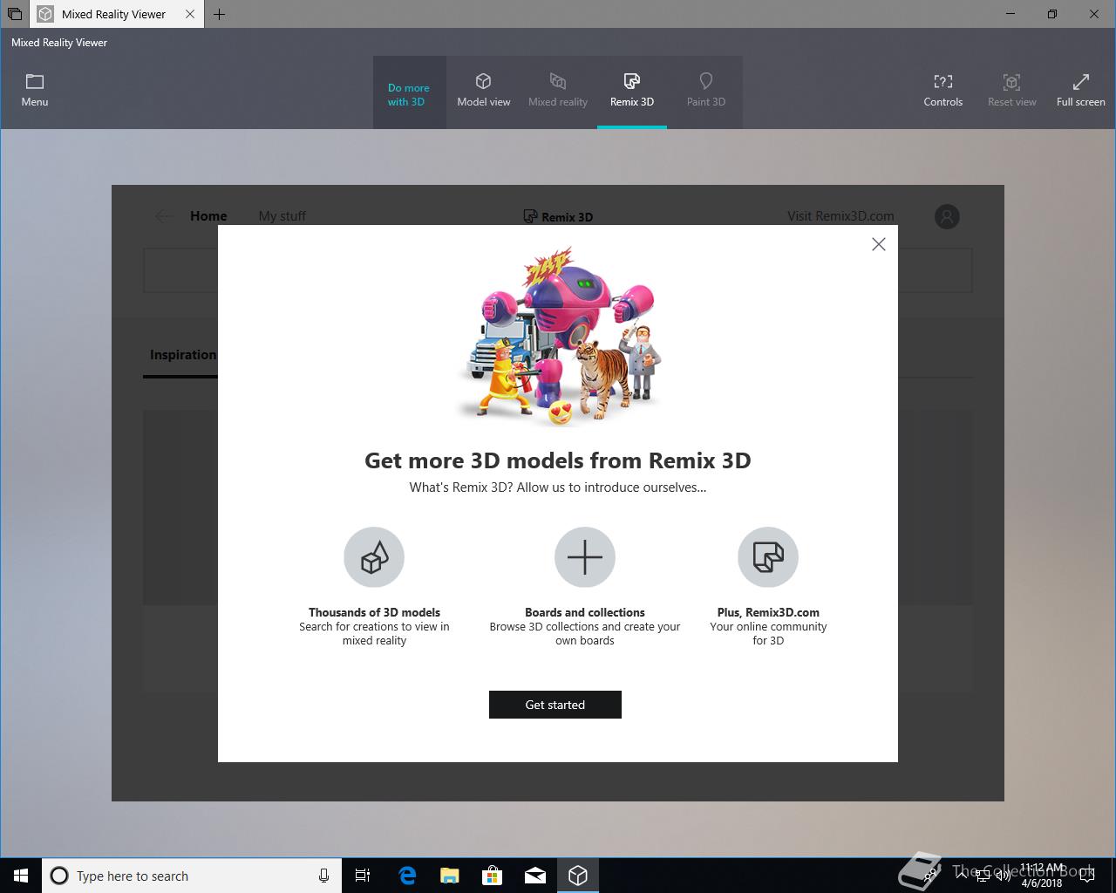Click Mixed Reality Viewer taskbar icon
The image size is (1116, 893).
(578, 876)
